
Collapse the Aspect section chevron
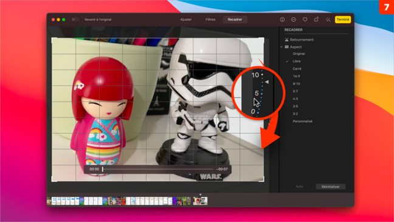pos(282,47)
